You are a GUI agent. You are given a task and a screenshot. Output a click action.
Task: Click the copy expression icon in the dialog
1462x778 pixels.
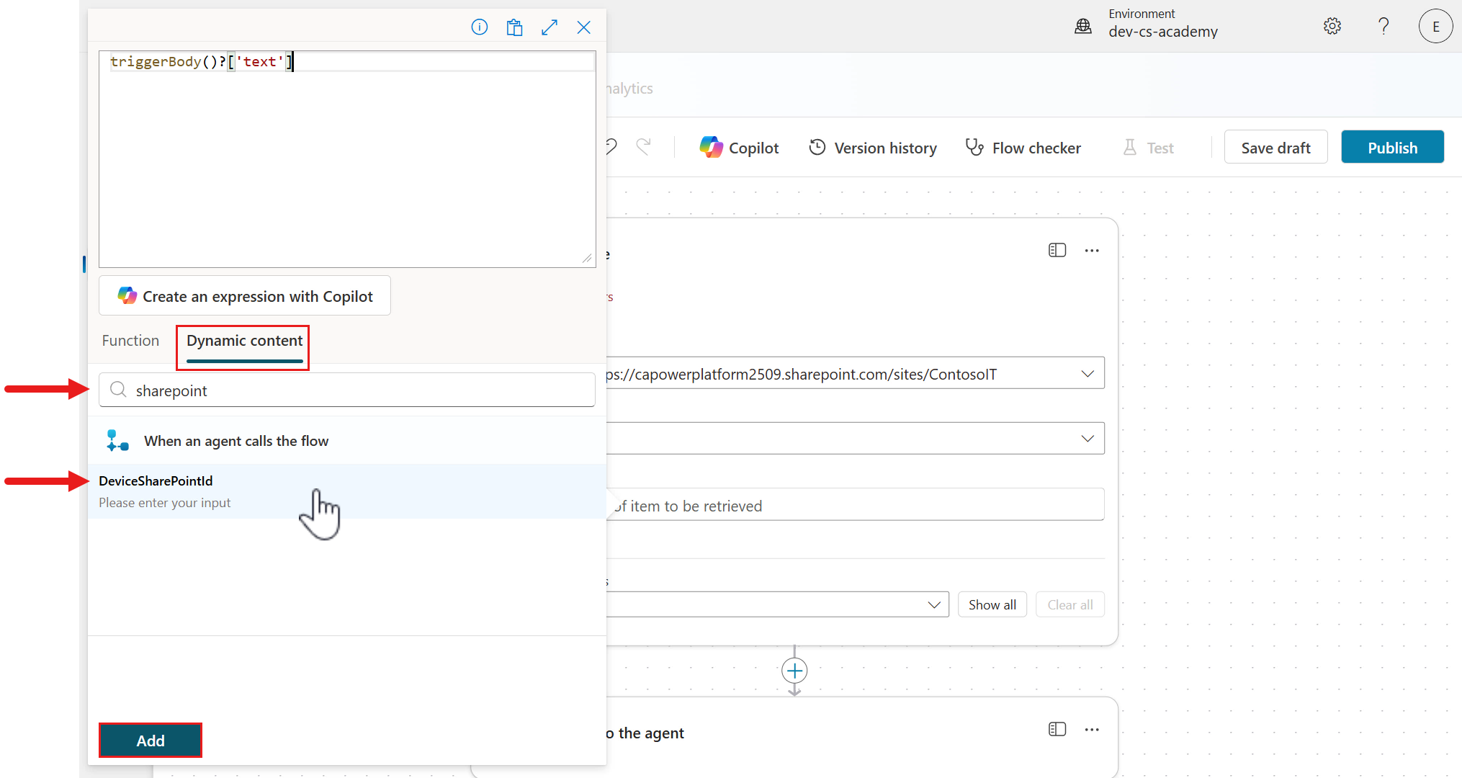(514, 27)
